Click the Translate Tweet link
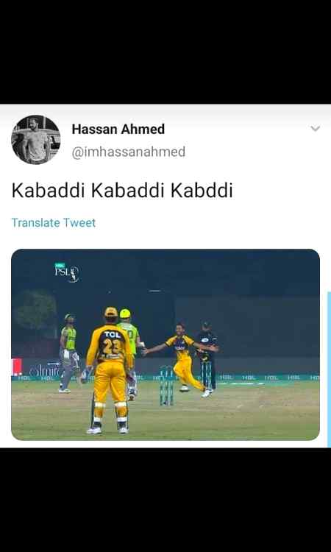Screen dimensions: 331x552 [x=54, y=223]
